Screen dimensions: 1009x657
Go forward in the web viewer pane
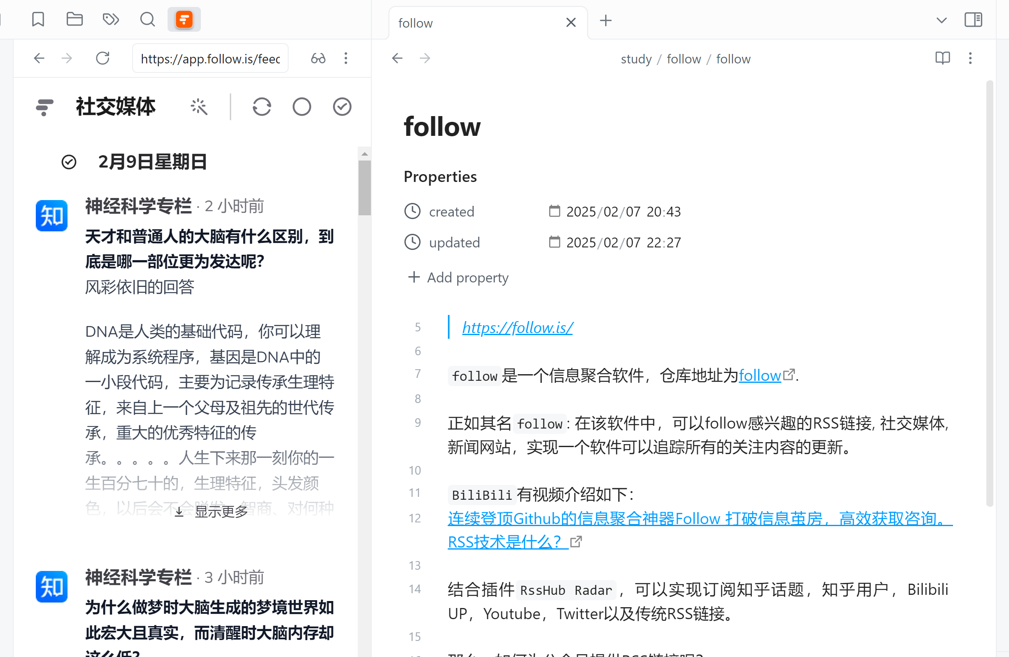coord(67,58)
